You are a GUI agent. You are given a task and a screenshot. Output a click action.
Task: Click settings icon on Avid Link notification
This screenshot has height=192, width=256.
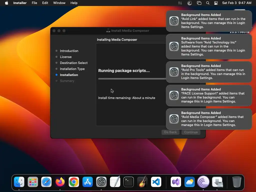point(174,21)
